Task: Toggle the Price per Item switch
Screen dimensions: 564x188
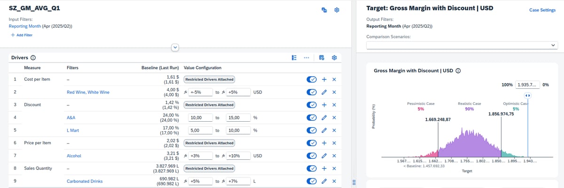Action: click(312, 143)
